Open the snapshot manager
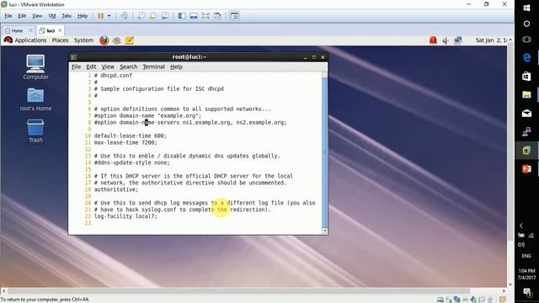The image size is (539, 303). click(x=165, y=16)
